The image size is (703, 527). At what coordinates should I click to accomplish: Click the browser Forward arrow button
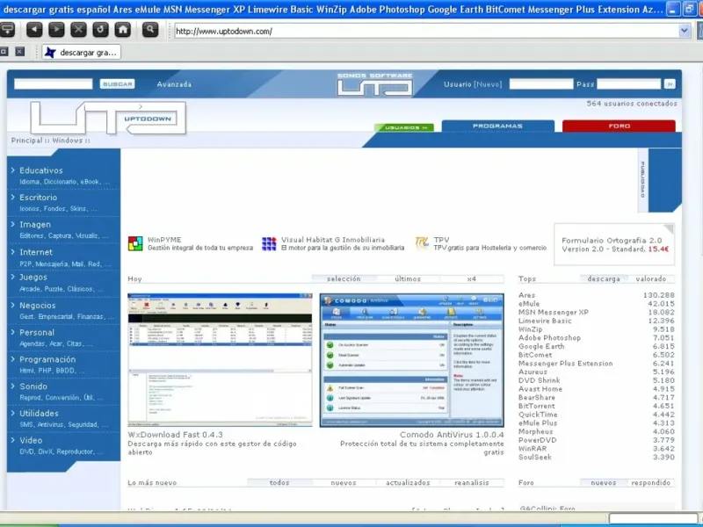(56, 30)
